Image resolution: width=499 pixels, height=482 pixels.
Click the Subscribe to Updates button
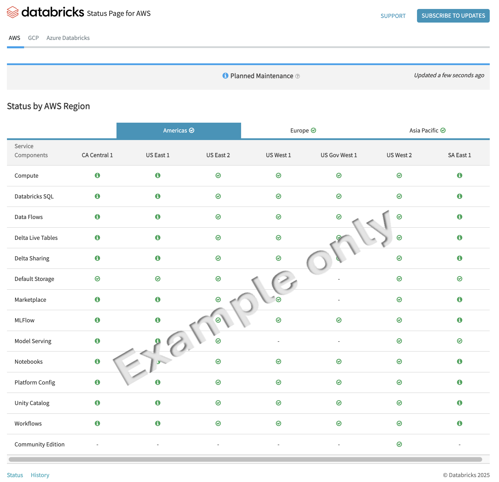point(453,16)
